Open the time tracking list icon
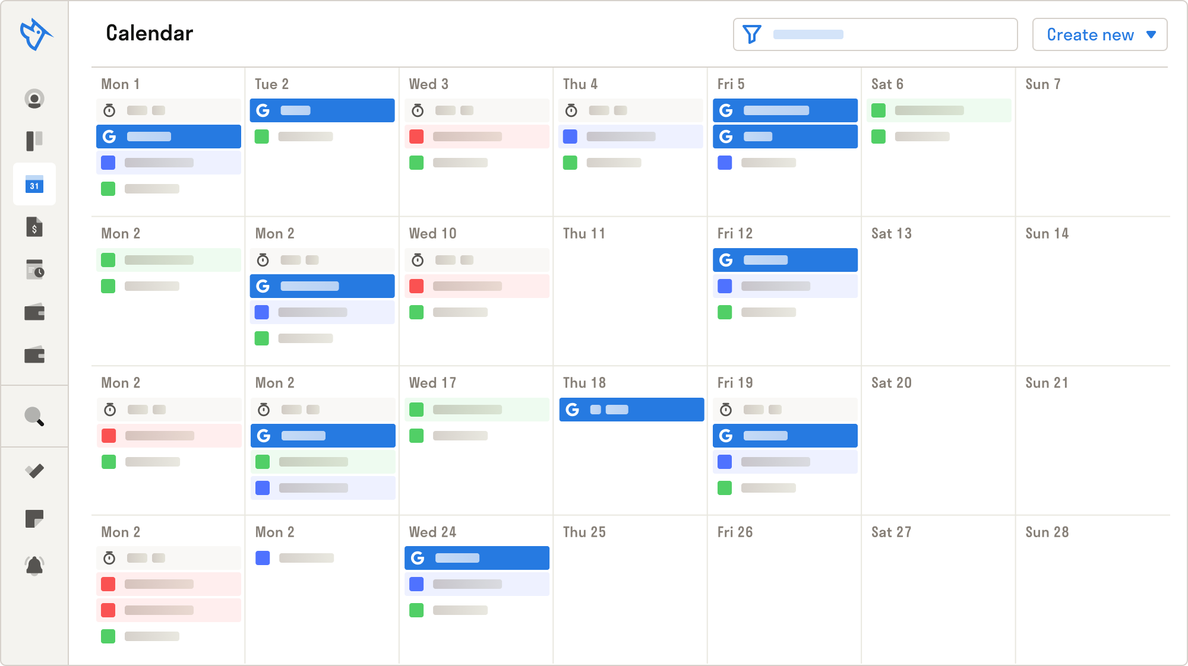Viewport: 1188px width, 666px height. pyautogui.click(x=34, y=269)
